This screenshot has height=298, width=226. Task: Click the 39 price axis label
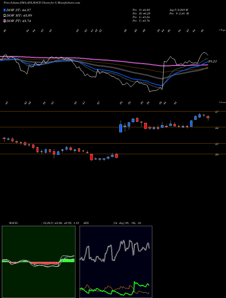[217, 155]
